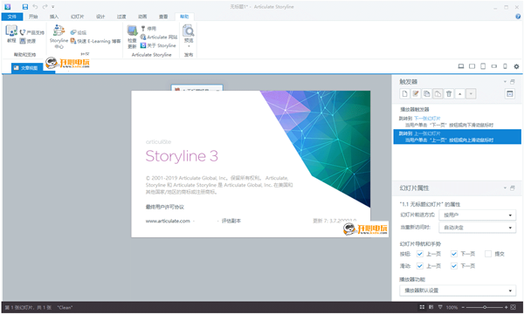Switch to story view grid icon in status bar
The height and width of the screenshot is (314, 524).
422,307
